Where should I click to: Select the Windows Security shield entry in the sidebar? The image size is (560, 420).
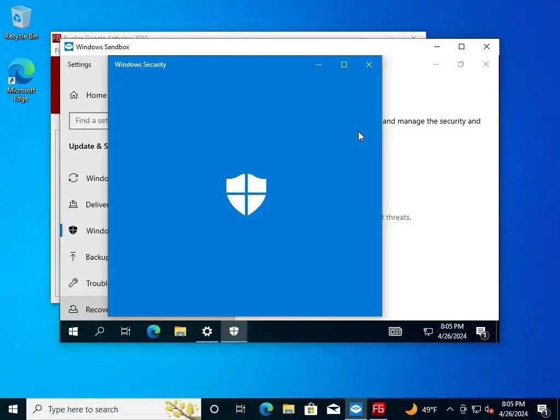pyautogui.click(x=84, y=230)
